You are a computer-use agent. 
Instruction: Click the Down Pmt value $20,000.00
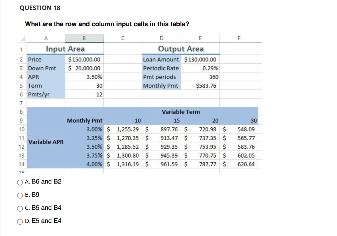84,68
